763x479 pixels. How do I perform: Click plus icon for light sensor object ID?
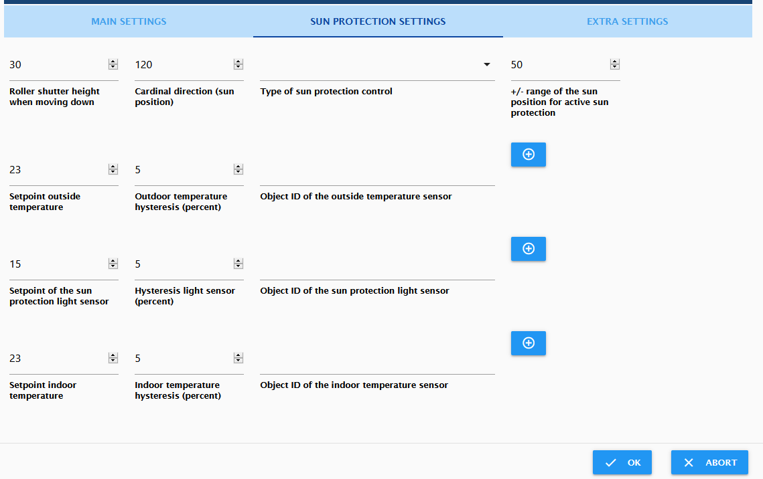click(528, 249)
